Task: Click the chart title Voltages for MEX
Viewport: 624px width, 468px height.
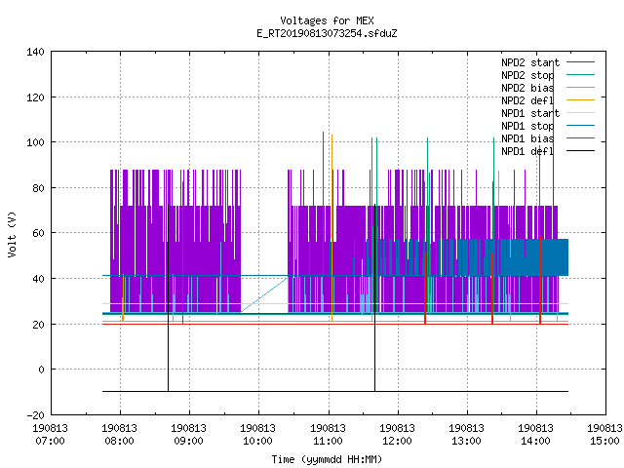Action: coord(327,20)
